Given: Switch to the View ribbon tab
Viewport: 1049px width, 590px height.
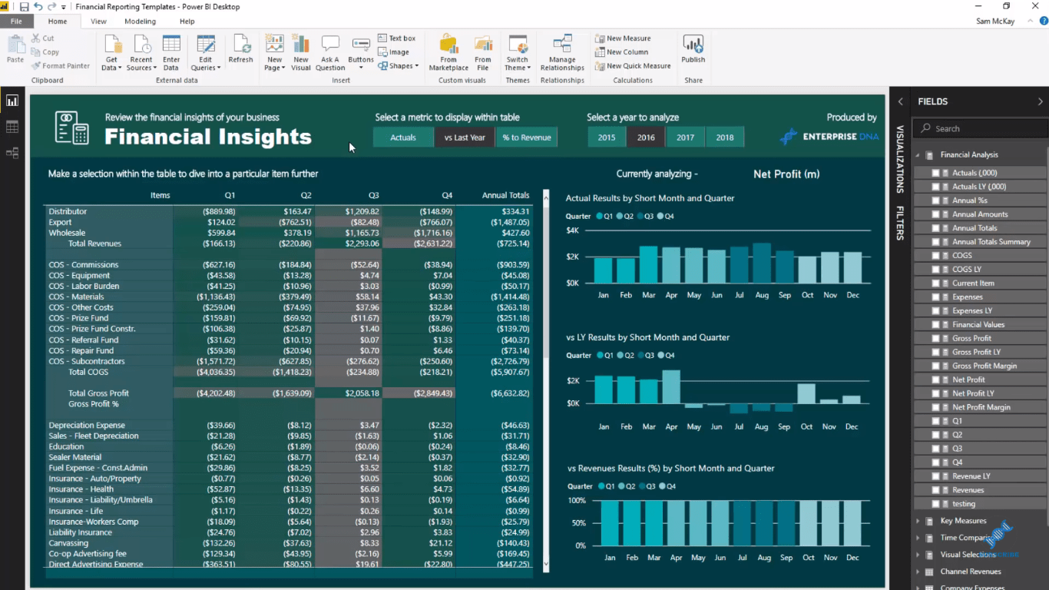Looking at the screenshot, I should tap(99, 22).
